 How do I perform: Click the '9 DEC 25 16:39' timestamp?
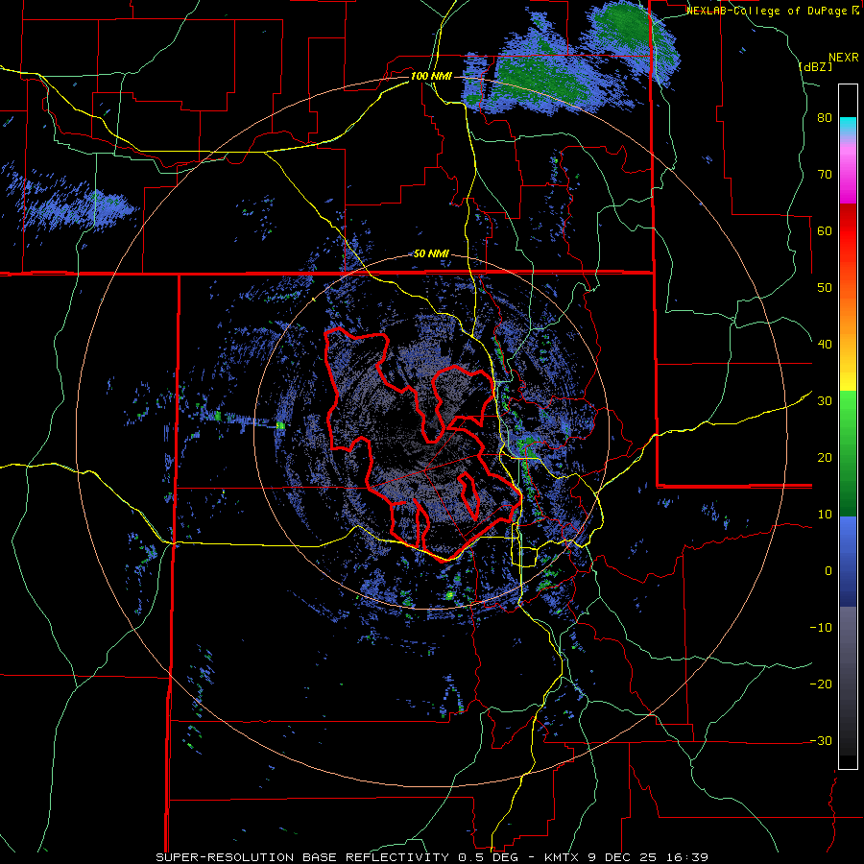click(649, 857)
